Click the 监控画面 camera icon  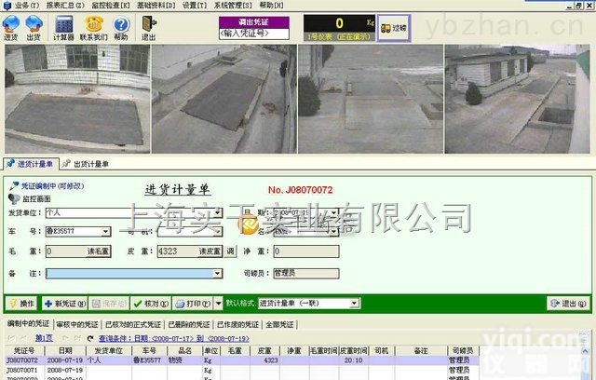(14, 198)
